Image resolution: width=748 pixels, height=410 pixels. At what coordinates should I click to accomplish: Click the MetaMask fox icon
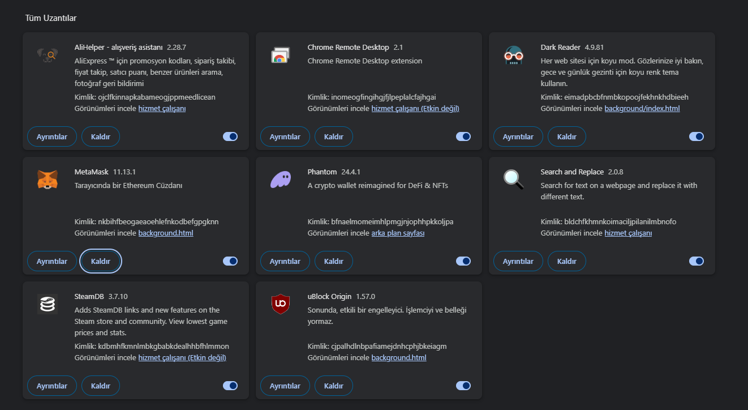(48, 180)
